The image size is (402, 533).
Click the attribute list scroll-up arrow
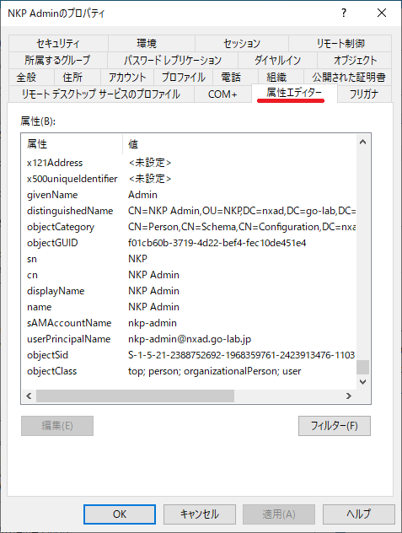pyautogui.click(x=362, y=142)
